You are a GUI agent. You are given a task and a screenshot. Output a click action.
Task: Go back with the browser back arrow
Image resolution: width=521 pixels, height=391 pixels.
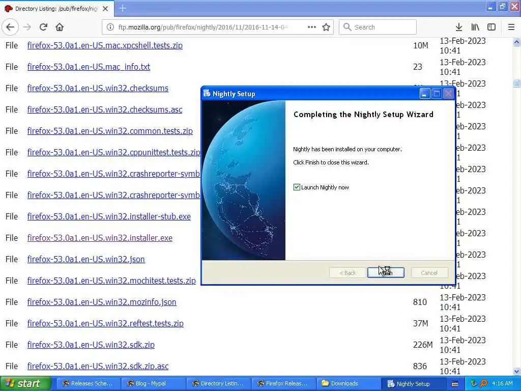pos(10,27)
